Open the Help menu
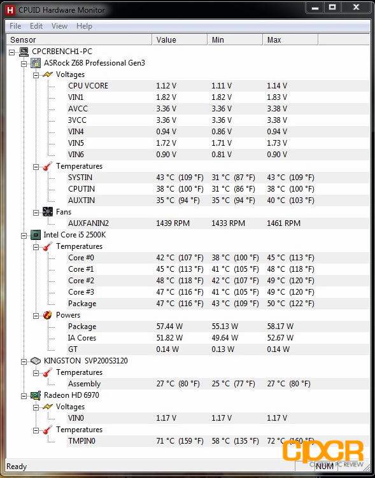Image resolution: width=375 pixels, height=478 pixels. coord(84,26)
